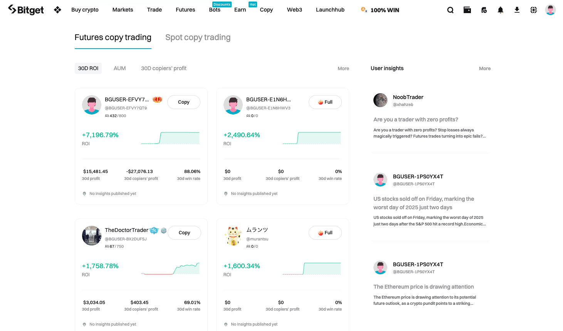Open More link beside User insights
The height and width of the screenshot is (331, 563).
coord(485,69)
